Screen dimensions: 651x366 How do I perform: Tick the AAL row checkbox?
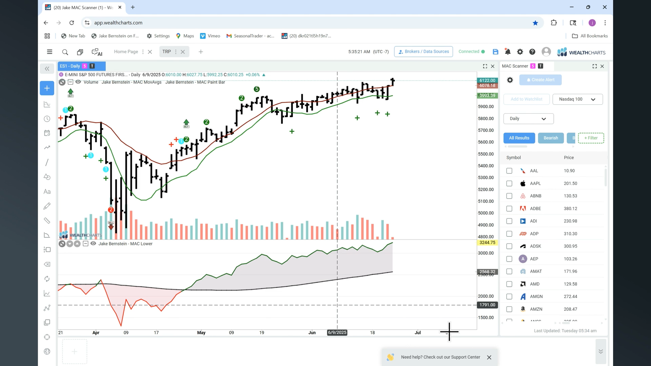tap(509, 171)
